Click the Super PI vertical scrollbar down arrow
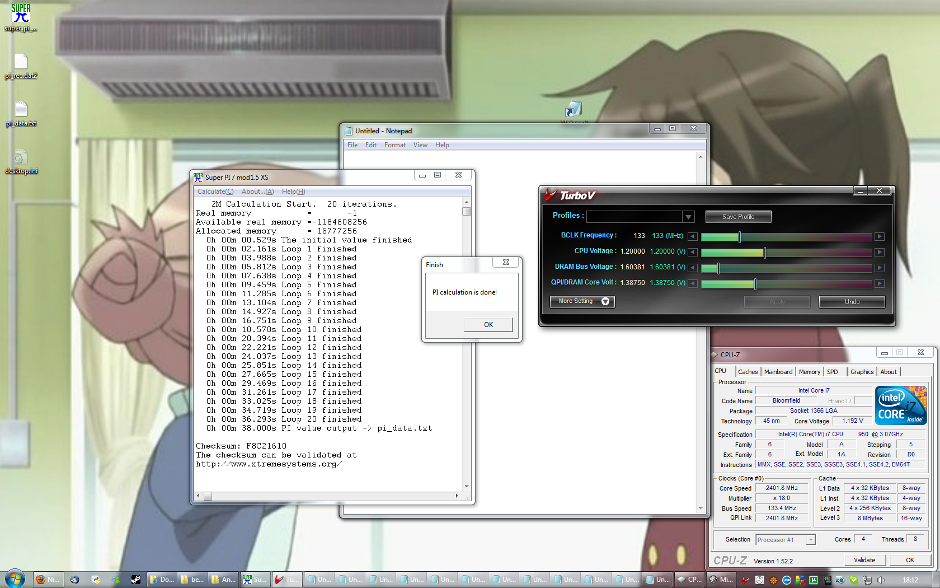Viewport: 940px width, 588px height. 467,487
